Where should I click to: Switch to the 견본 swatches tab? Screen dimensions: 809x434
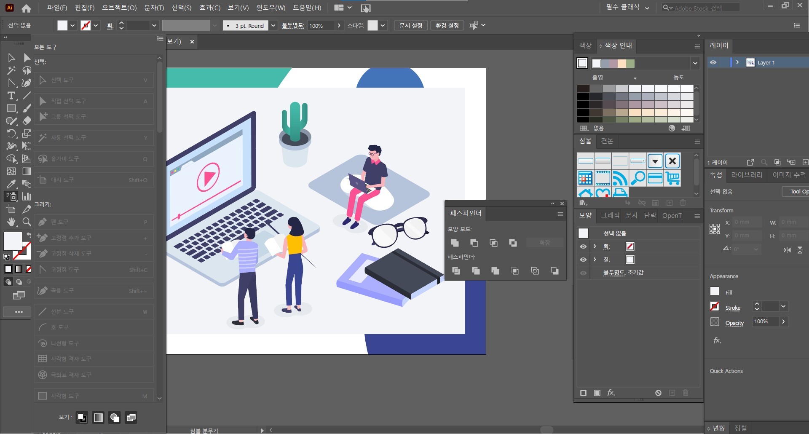(607, 141)
